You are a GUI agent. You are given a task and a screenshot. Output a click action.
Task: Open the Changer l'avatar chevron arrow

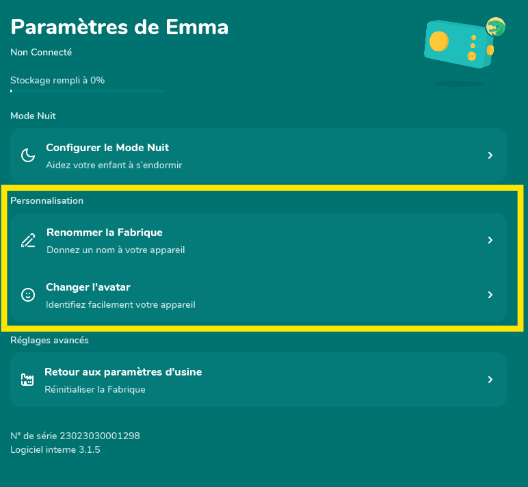pos(490,295)
